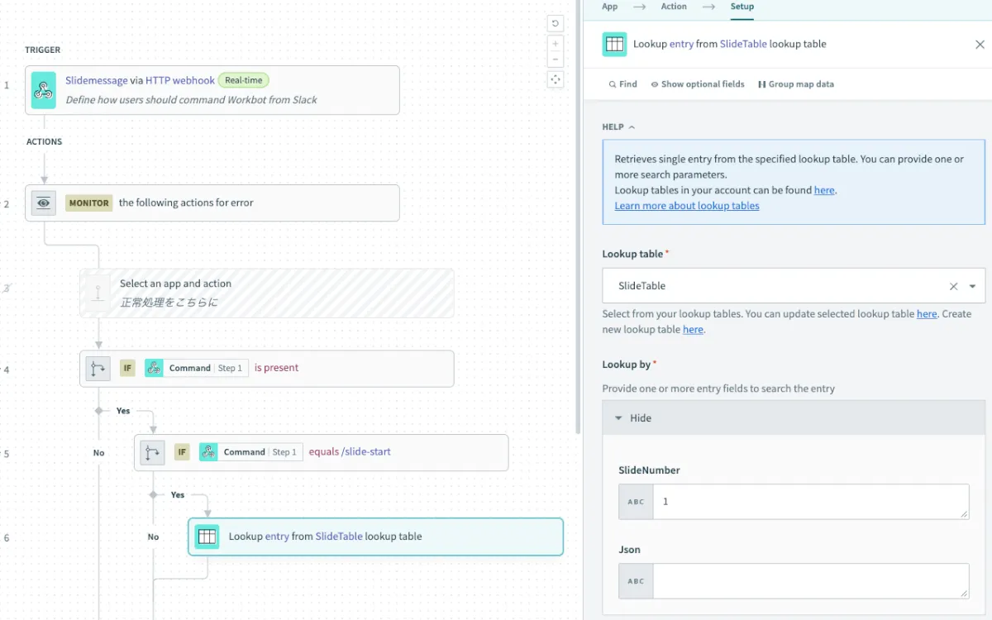Clear the selected SlideTable lookup table
This screenshot has width=992, height=620.
pos(953,286)
